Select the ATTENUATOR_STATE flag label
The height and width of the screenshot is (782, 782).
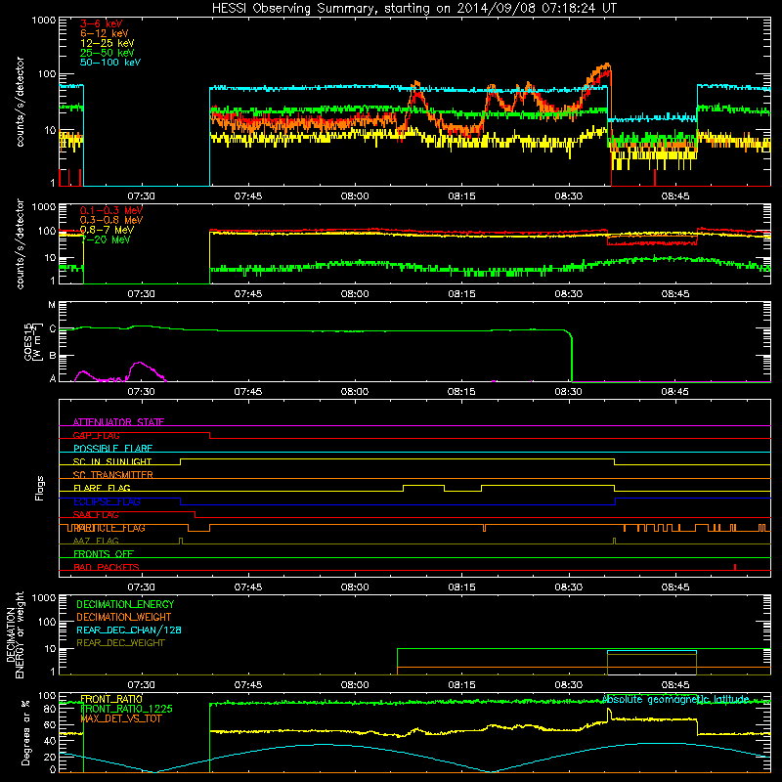118,422
